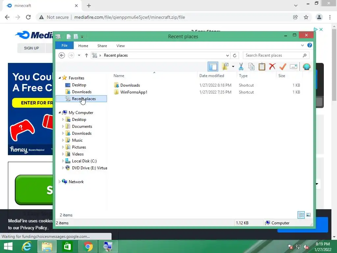Viewport: 337px width, 253px height.
Task: Open recent locations dropdown arrow
Action: 79,55
